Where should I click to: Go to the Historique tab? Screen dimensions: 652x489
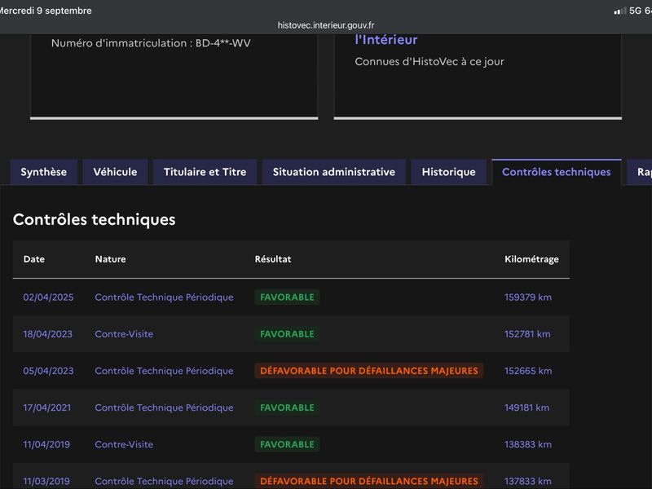pyautogui.click(x=449, y=172)
